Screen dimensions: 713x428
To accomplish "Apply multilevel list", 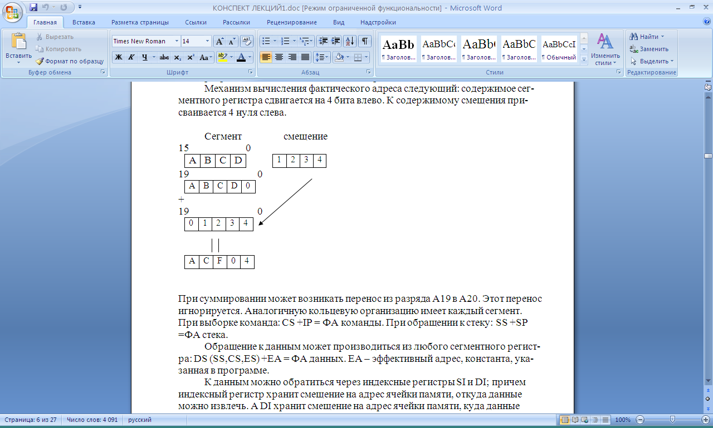I will pyautogui.click(x=306, y=41).
